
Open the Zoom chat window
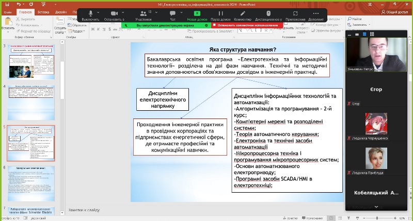pos(172,14)
